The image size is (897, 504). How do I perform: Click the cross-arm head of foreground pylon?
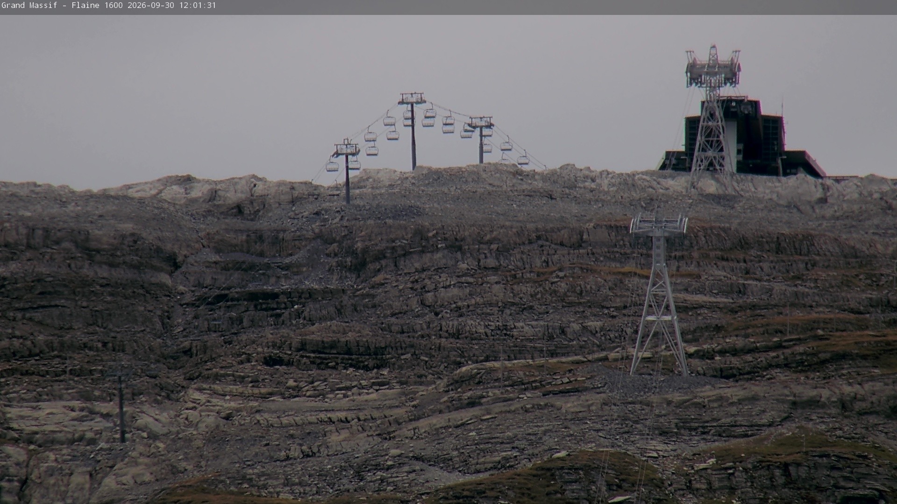tap(659, 224)
